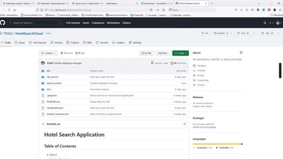Image resolution: width=283 pixels, height=159 pixels.
Task: View the 1 branch link
Action: tap(67, 53)
